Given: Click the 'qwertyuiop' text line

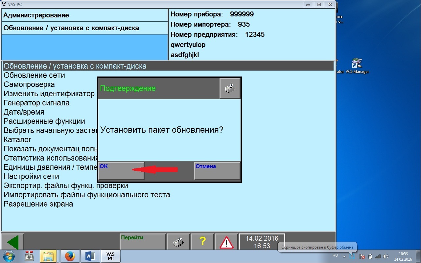Looking at the screenshot, I should point(188,45).
